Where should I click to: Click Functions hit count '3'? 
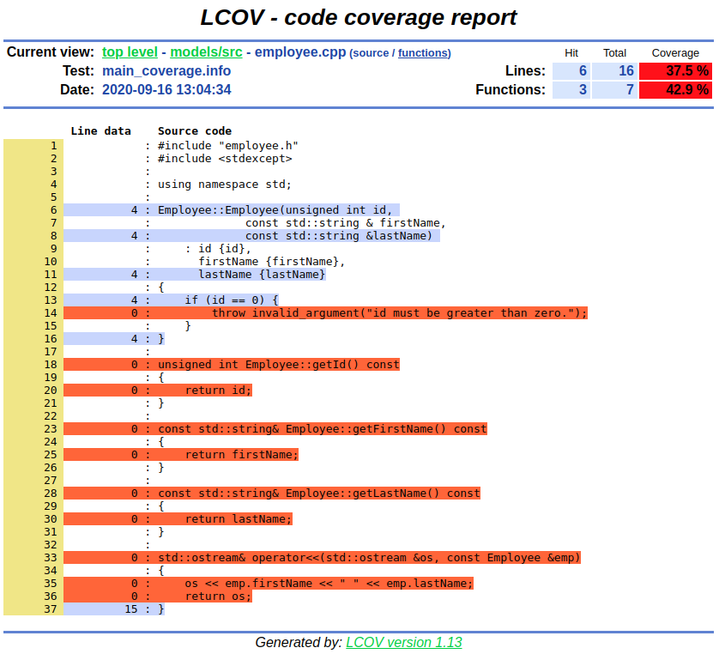(571, 89)
